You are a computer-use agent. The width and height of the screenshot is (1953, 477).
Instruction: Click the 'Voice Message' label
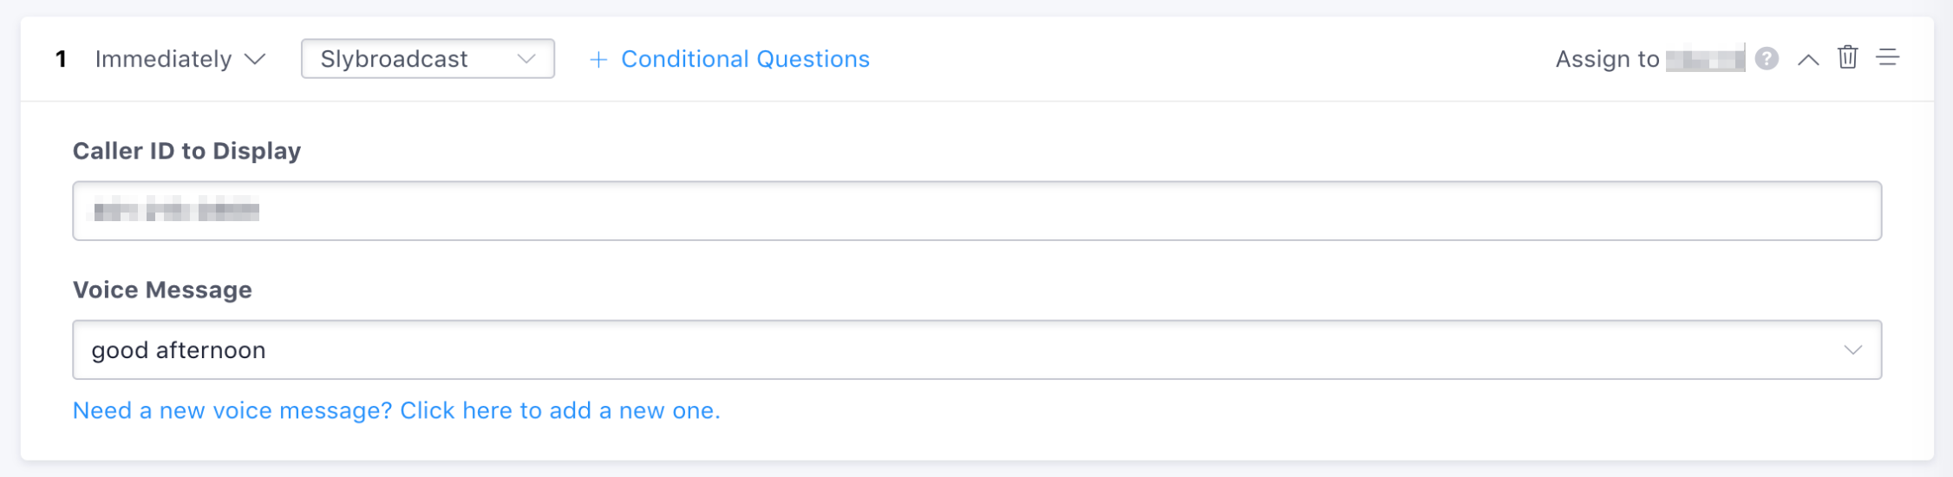click(162, 290)
